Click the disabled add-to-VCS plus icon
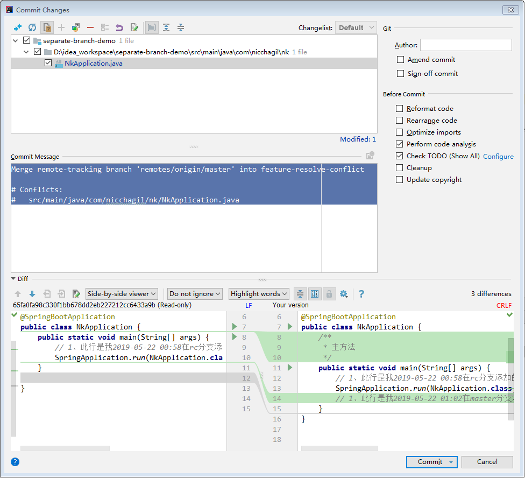This screenshot has width=525, height=478. pos(61,27)
